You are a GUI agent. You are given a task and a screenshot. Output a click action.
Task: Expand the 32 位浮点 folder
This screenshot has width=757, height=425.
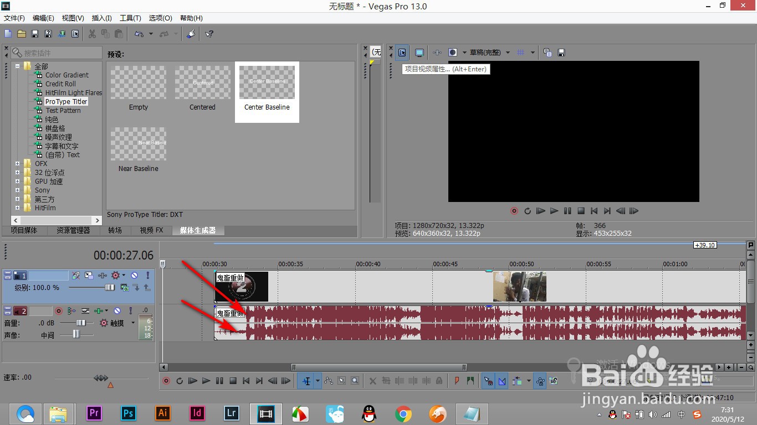pos(17,172)
